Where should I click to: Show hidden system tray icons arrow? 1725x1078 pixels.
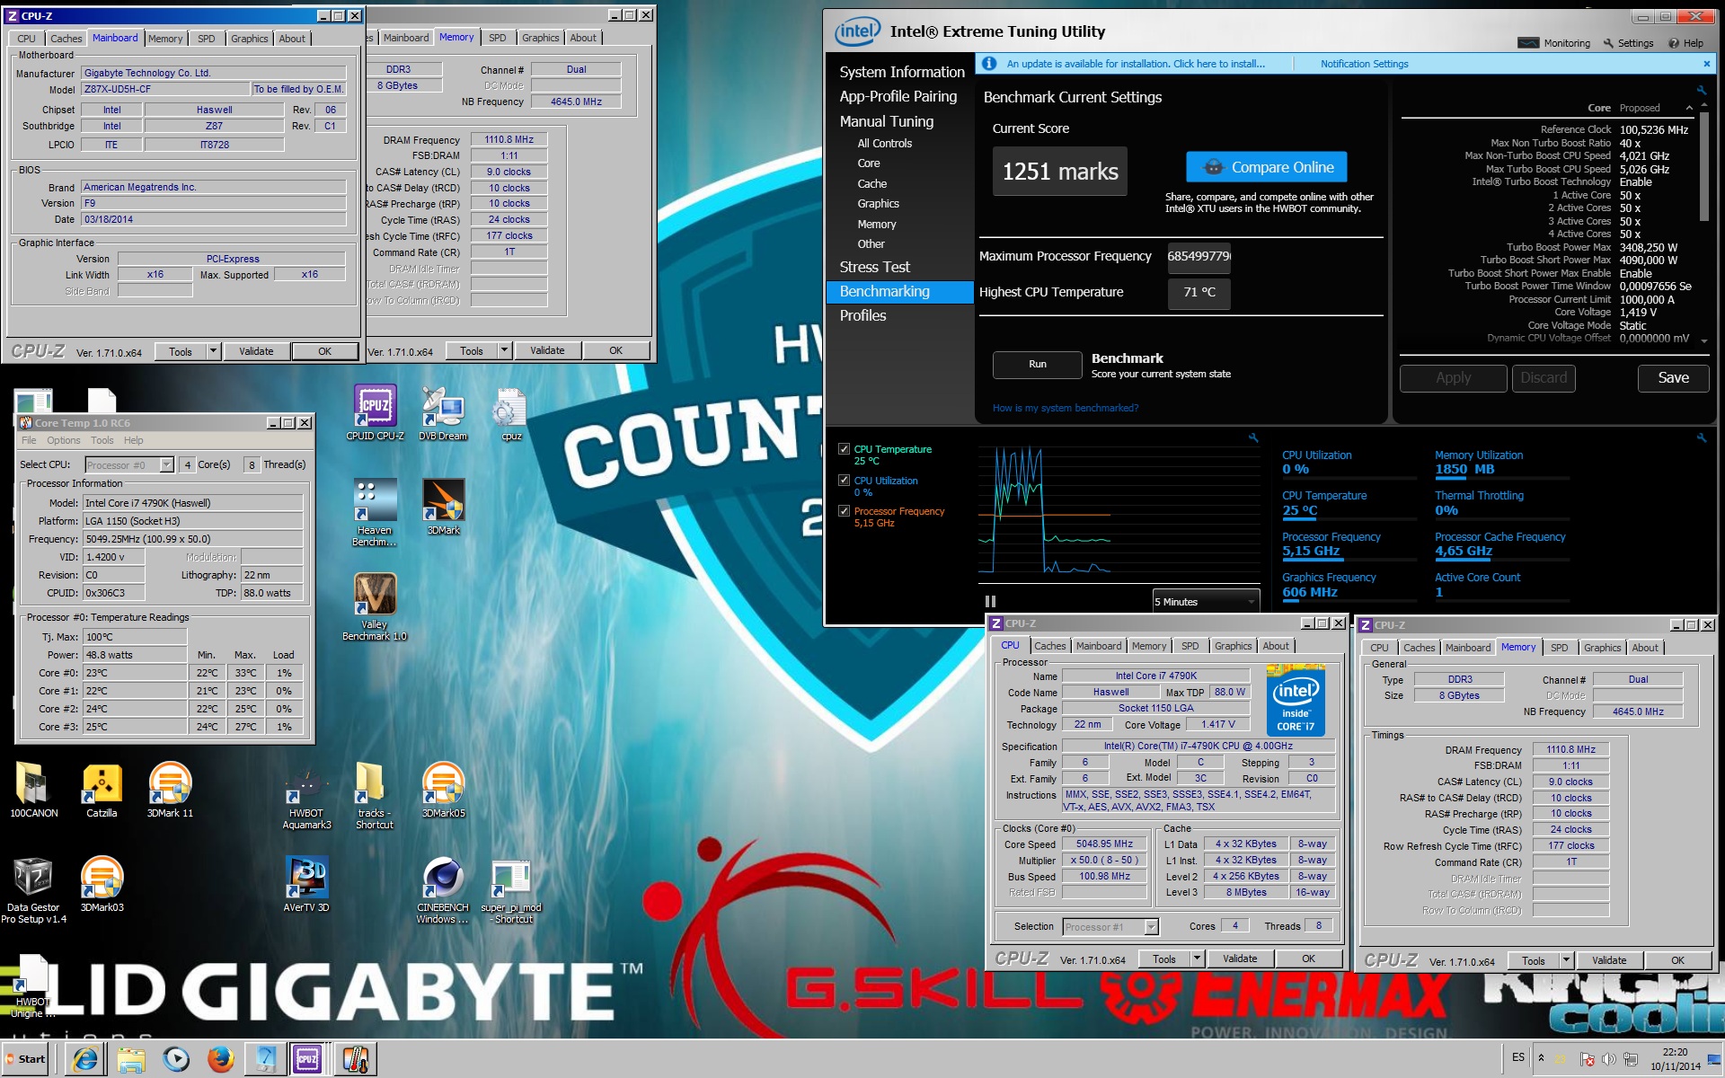pos(1541,1058)
